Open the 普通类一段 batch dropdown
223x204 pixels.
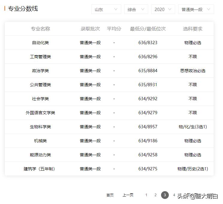click(196, 9)
